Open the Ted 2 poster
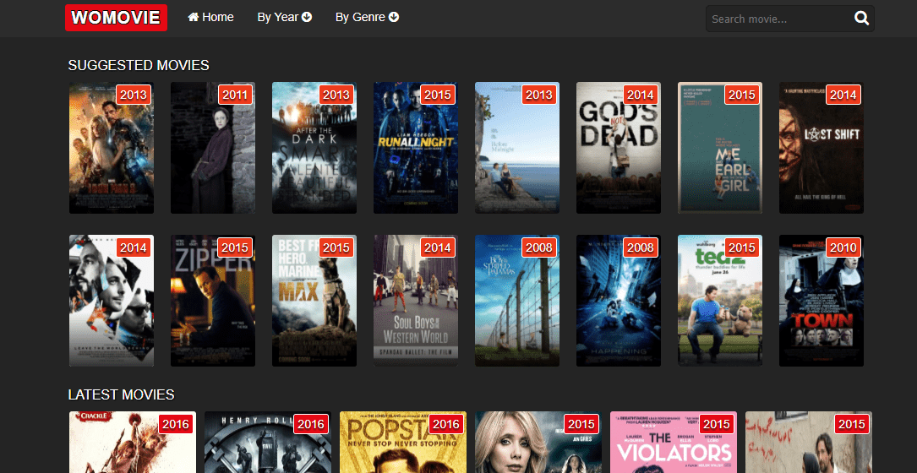 point(720,301)
